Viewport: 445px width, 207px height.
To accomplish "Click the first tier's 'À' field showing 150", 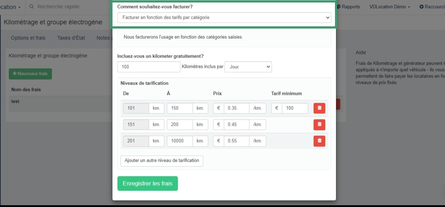I will 179,108.
